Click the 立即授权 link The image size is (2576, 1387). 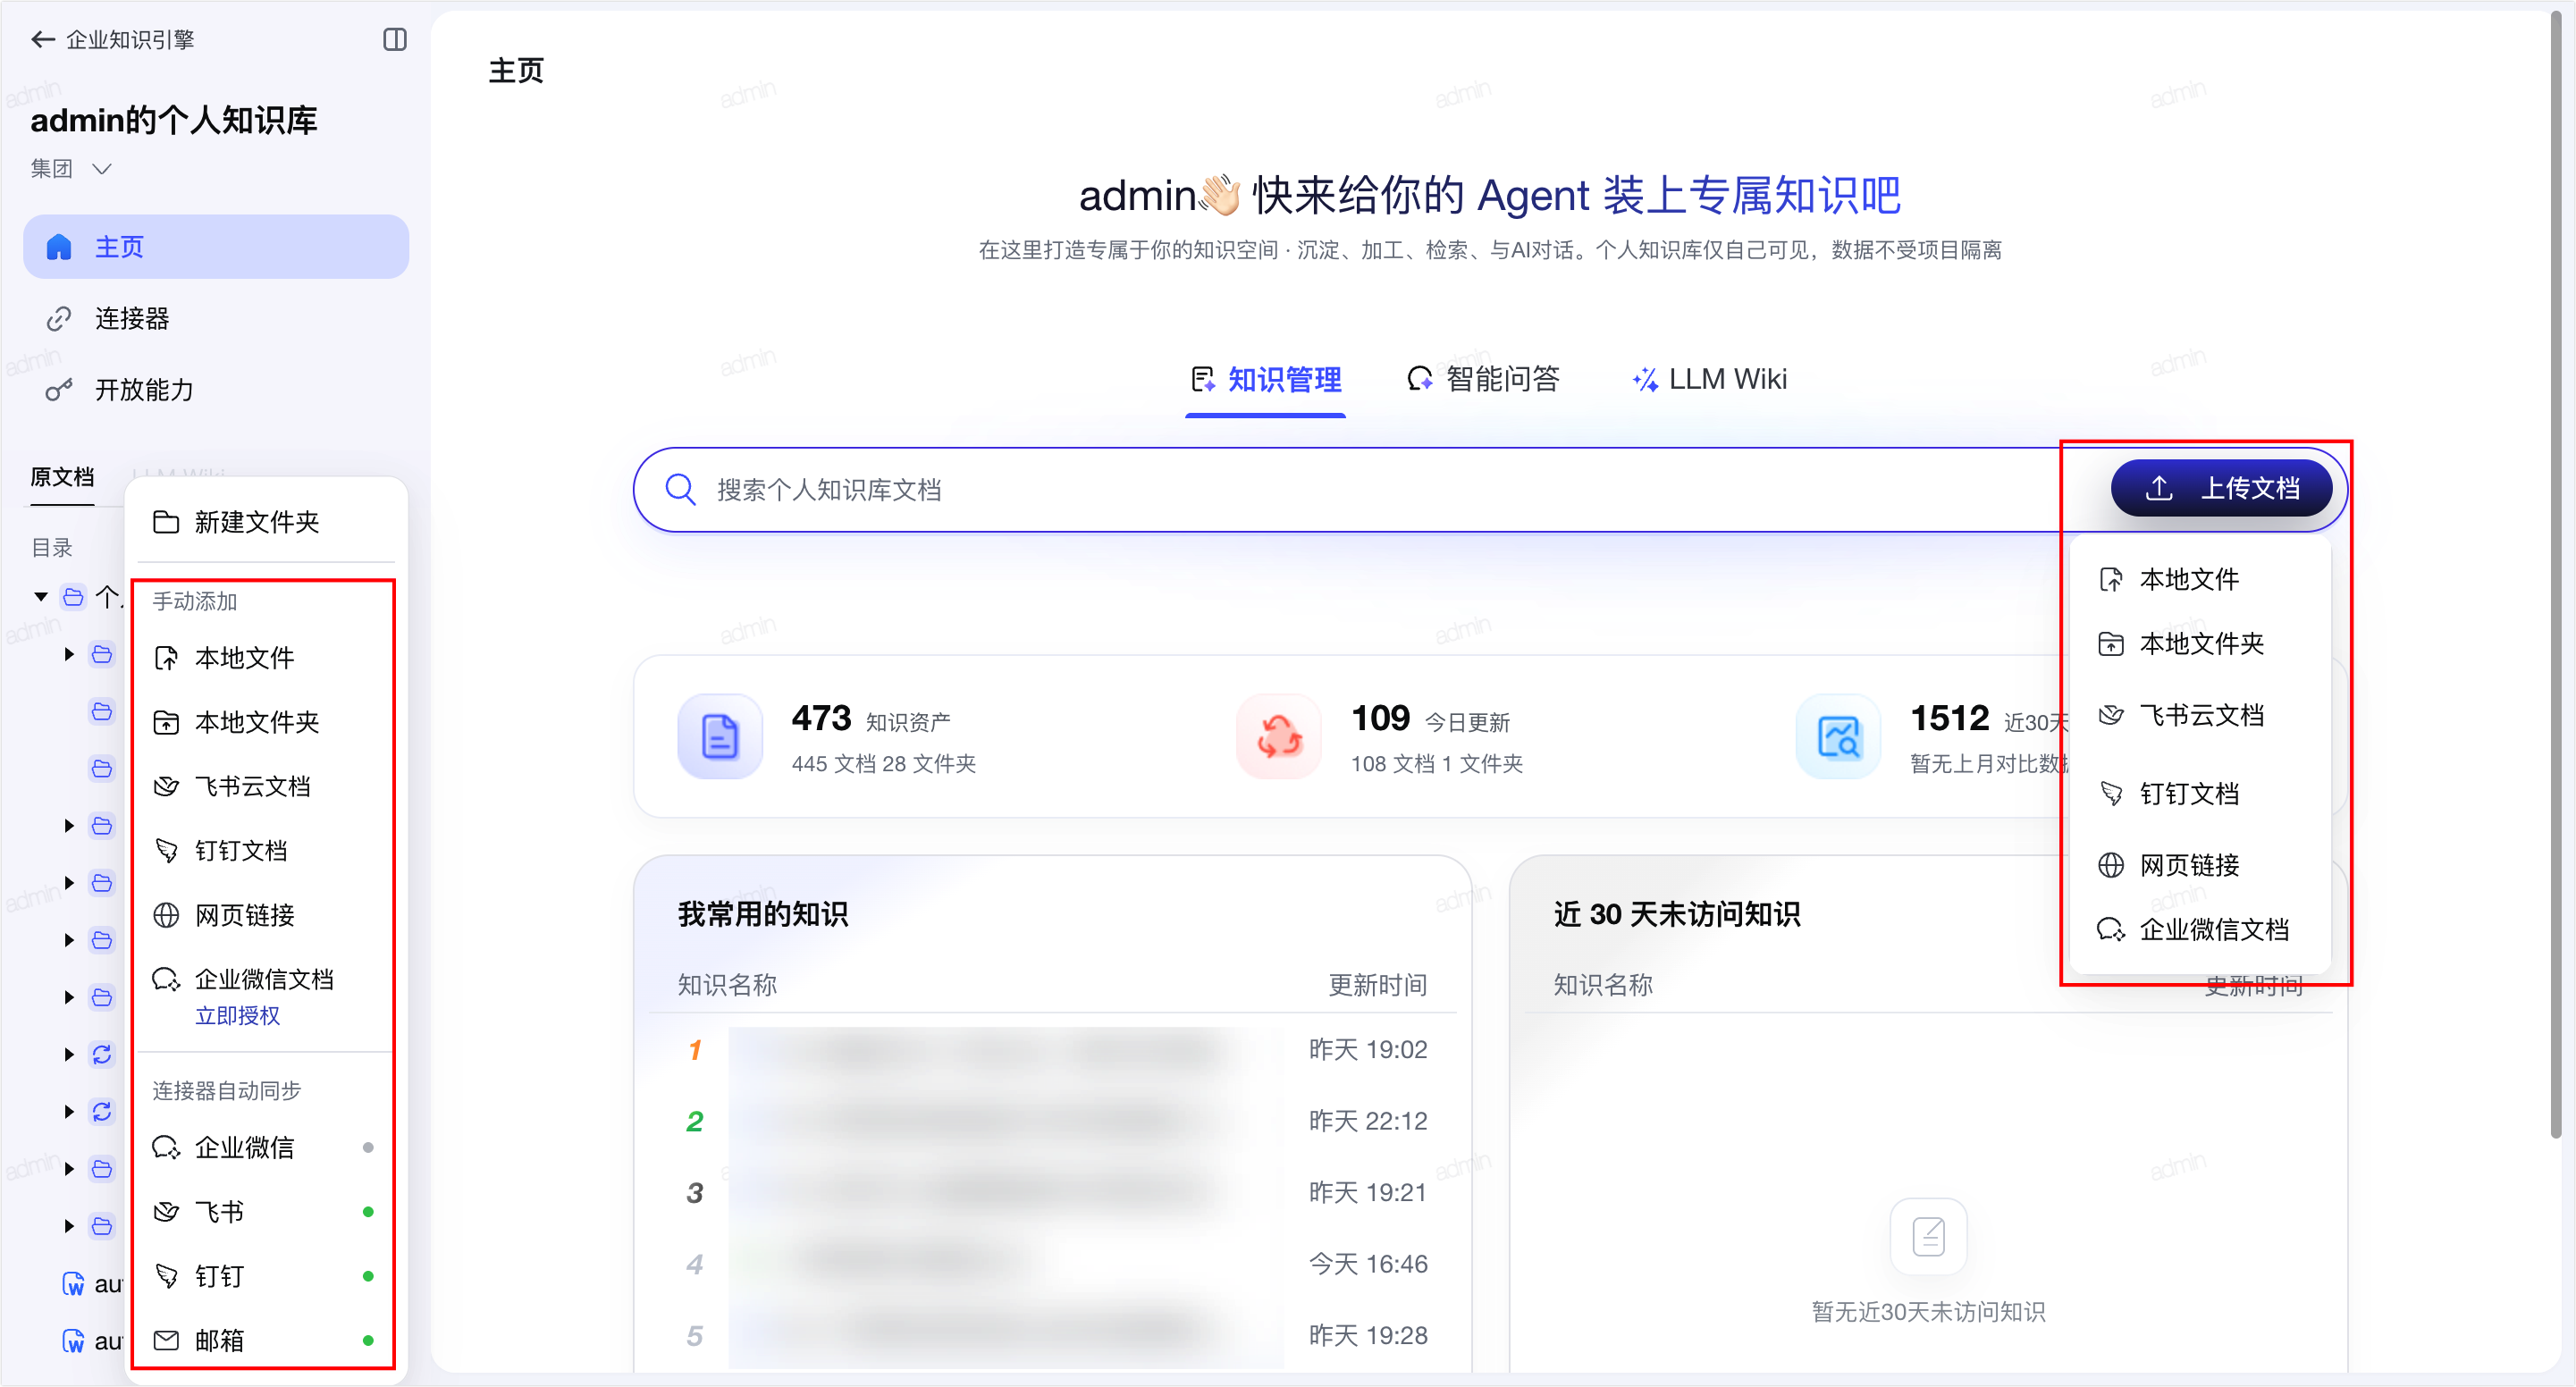[x=237, y=1016]
